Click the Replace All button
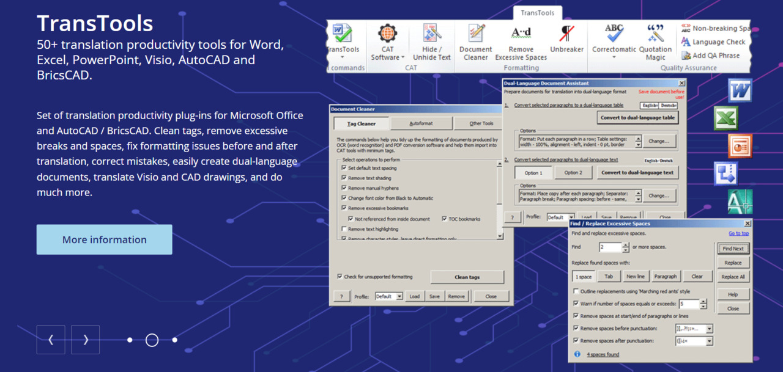The image size is (783, 372). click(733, 277)
